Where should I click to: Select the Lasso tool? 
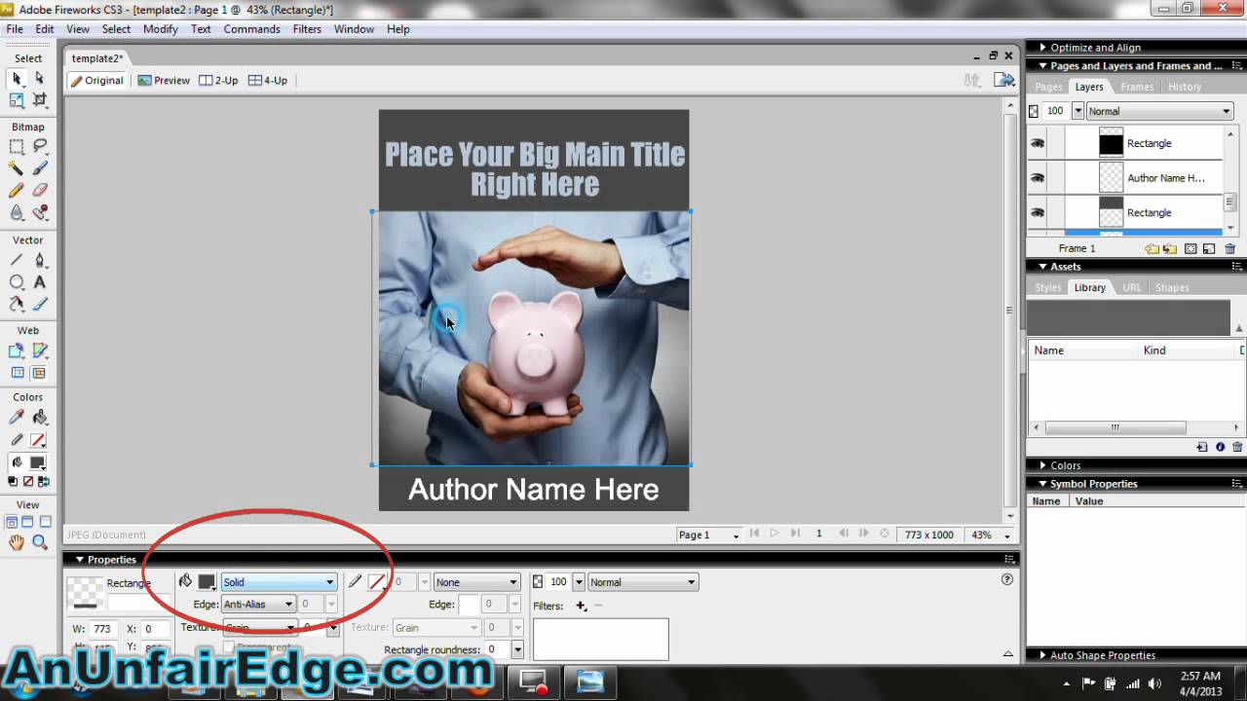pyautogui.click(x=40, y=146)
